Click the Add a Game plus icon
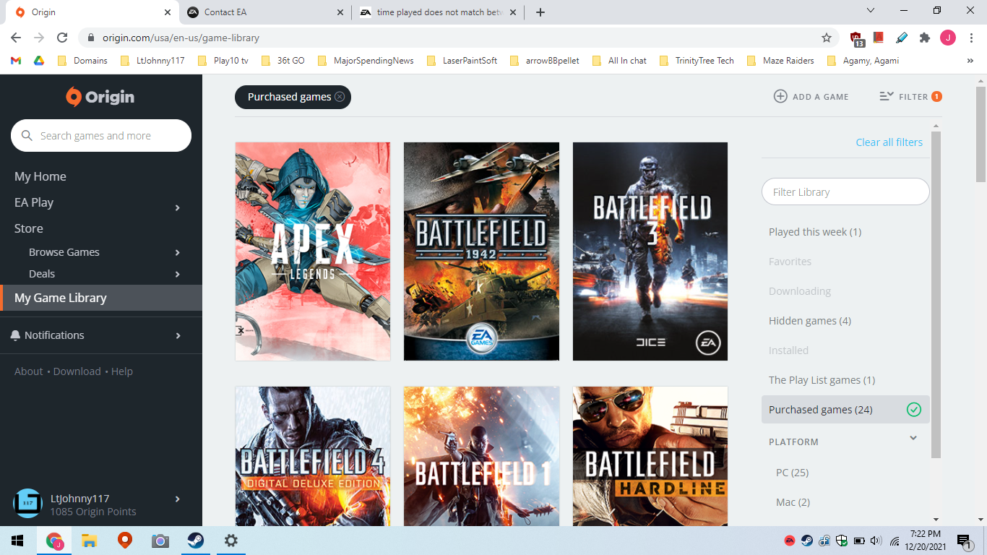Screen dimensions: 987x555 [x=780, y=96]
